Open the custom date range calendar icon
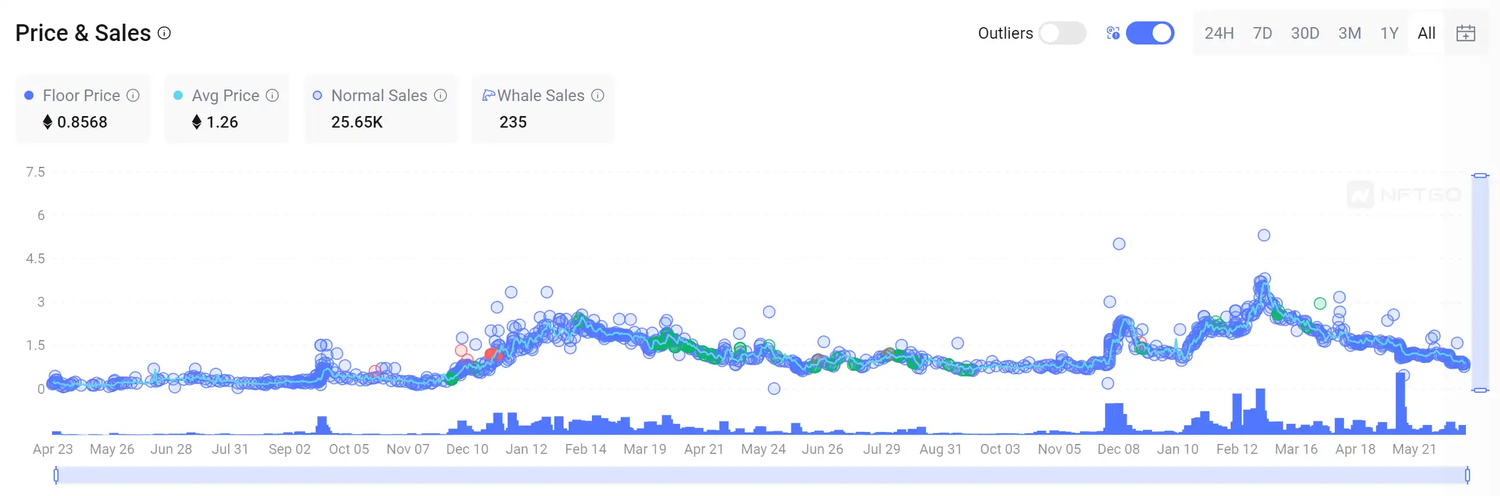The width and height of the screenshot is (1500, 496). click(1465, 33)
